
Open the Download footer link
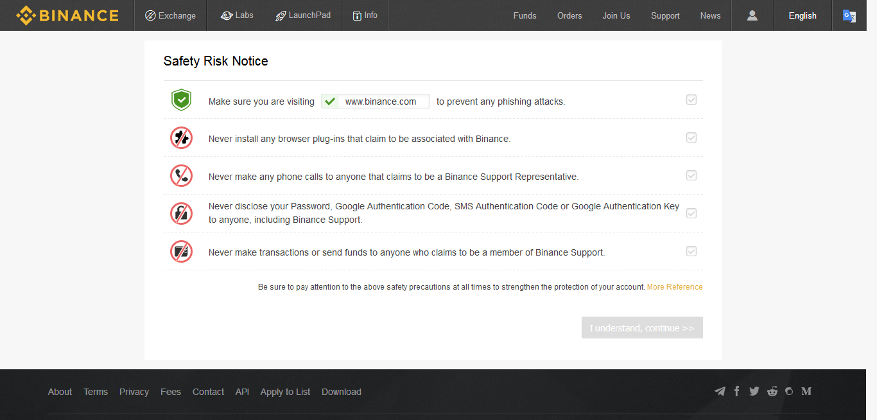click(342, 392)
